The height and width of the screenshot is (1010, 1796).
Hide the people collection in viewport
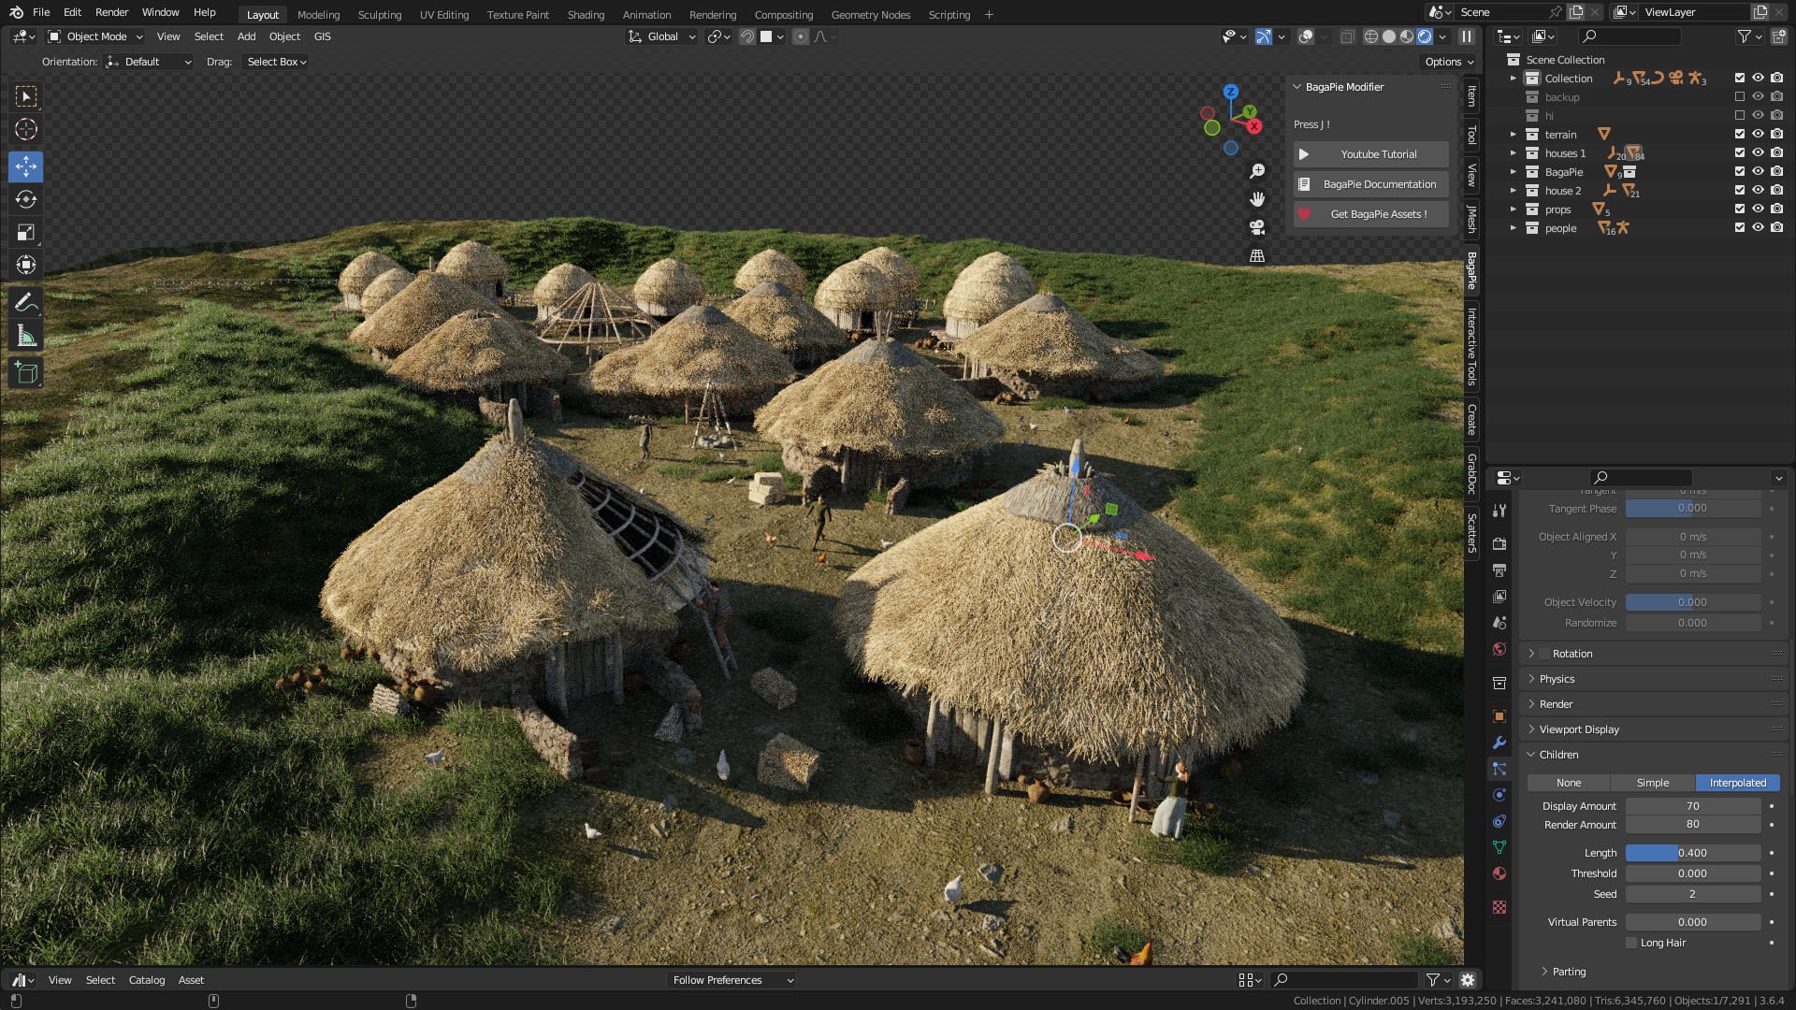tap(1758, 227)
